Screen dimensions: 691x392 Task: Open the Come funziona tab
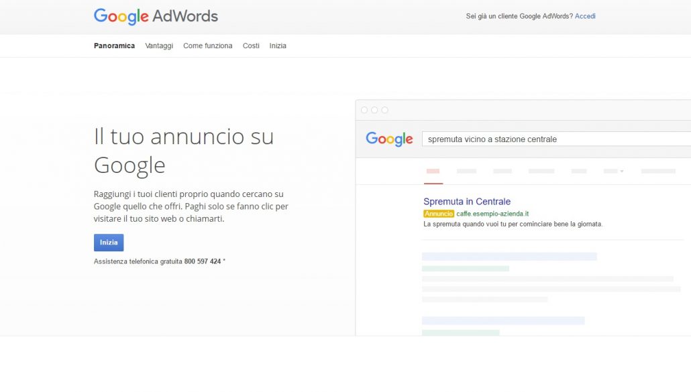coord(207,46)
